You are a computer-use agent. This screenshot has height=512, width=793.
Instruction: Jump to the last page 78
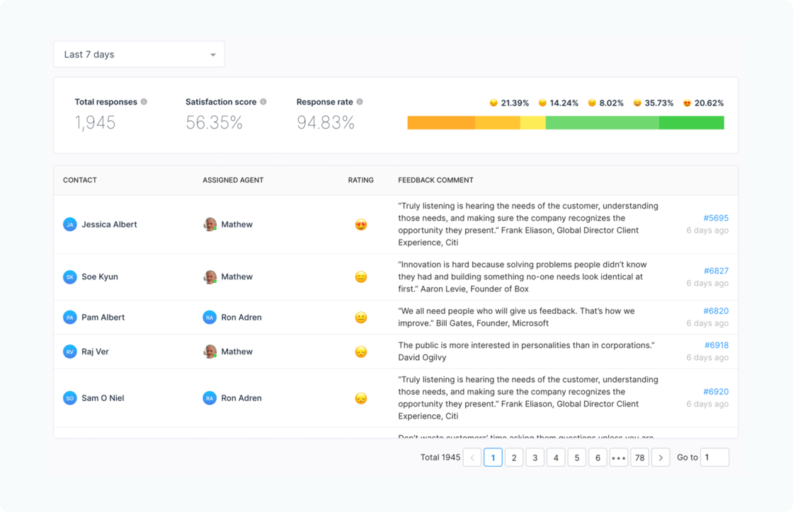640,458
